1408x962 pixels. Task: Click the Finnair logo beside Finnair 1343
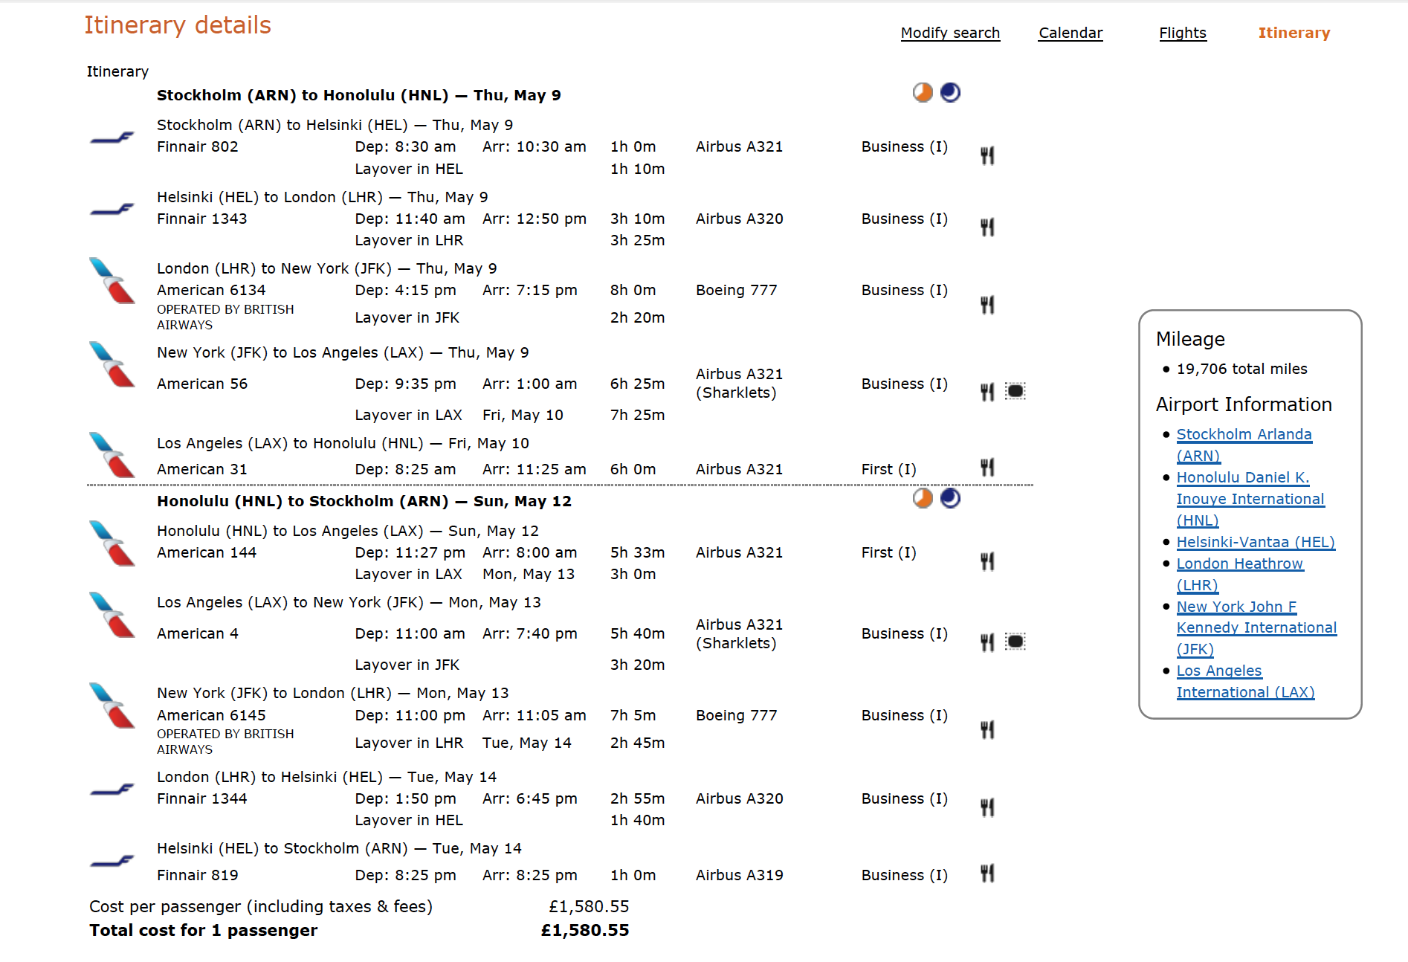(x=112, y=210)
